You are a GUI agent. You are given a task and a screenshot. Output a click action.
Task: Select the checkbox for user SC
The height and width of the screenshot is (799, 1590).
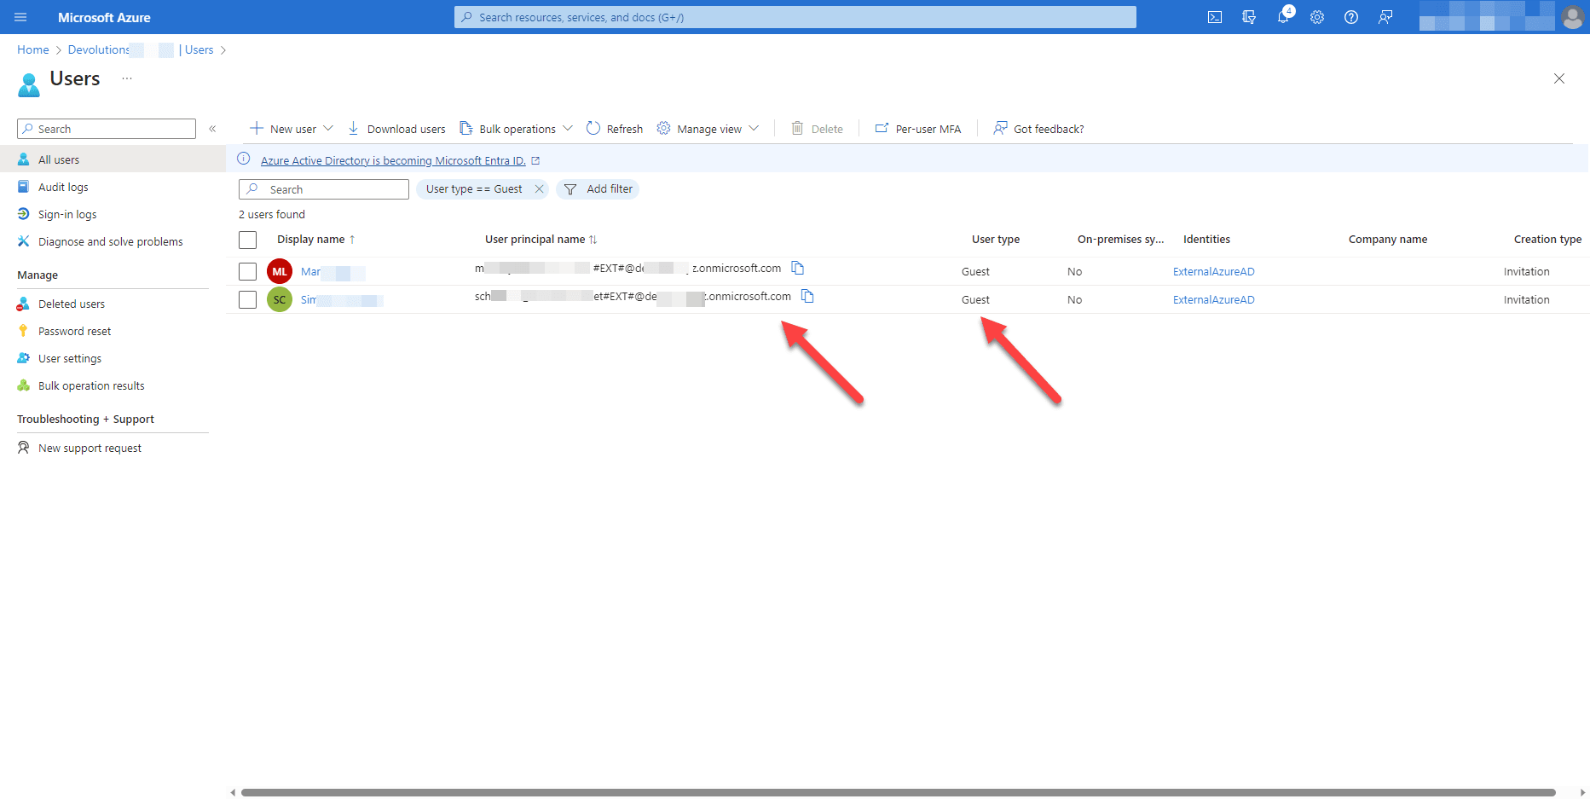(x=248, y=300)
